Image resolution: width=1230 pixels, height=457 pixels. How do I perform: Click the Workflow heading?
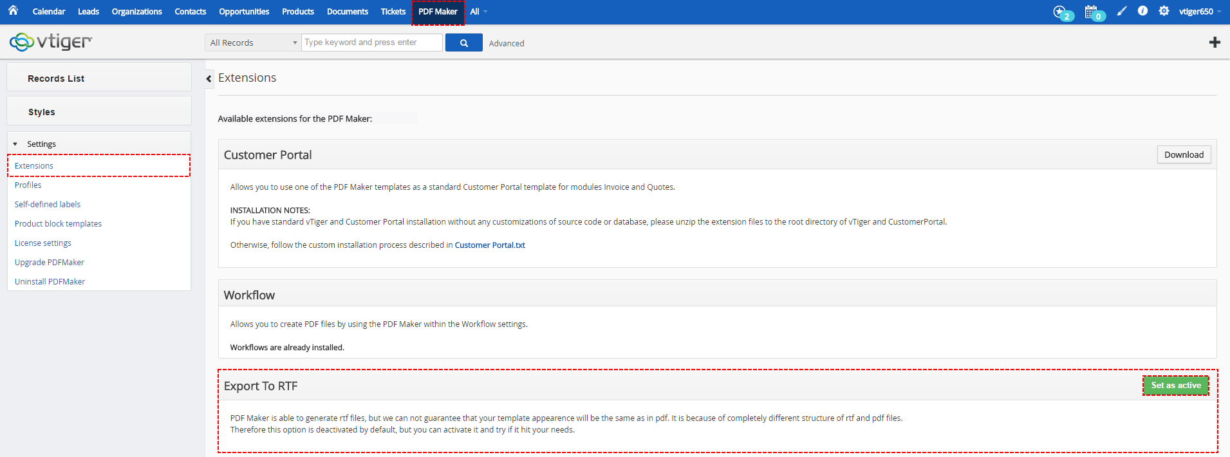(249, 295)
